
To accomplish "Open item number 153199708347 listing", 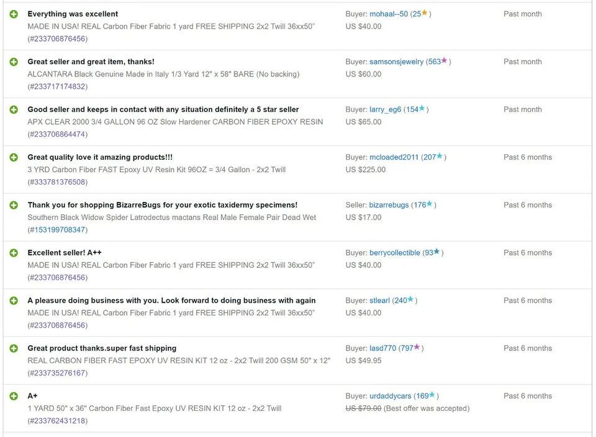I will click(x=58, y=230).
